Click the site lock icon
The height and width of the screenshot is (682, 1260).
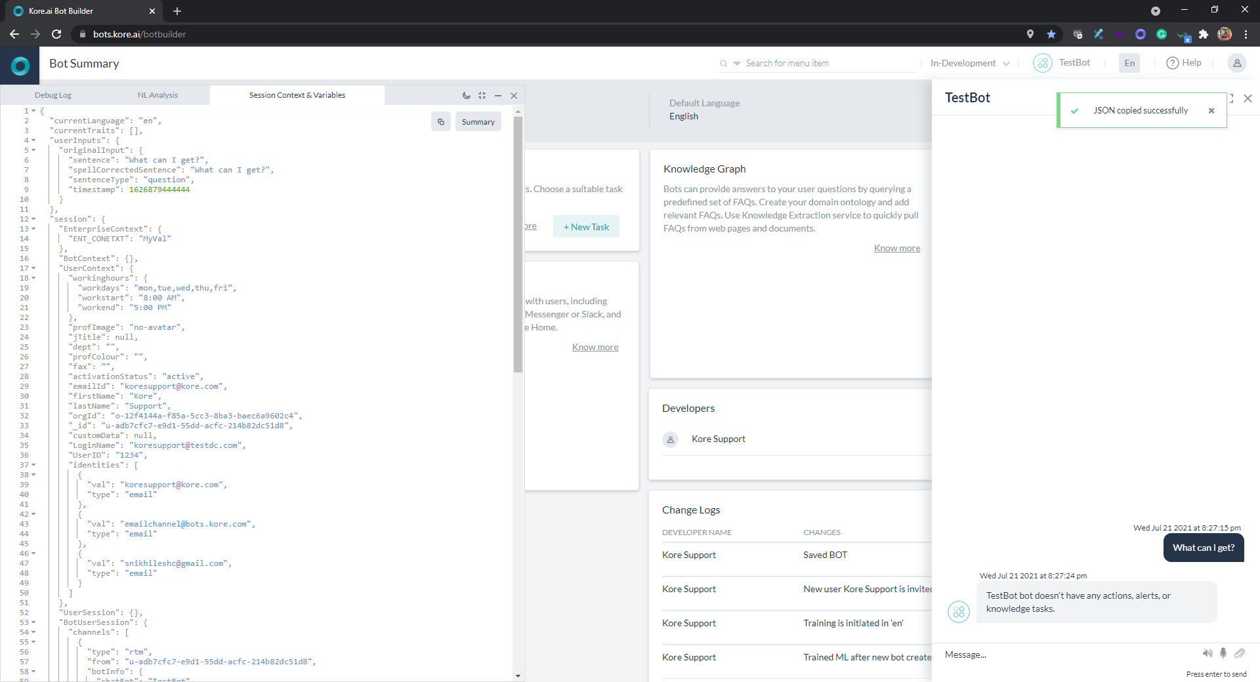click(x=82, y=34)
